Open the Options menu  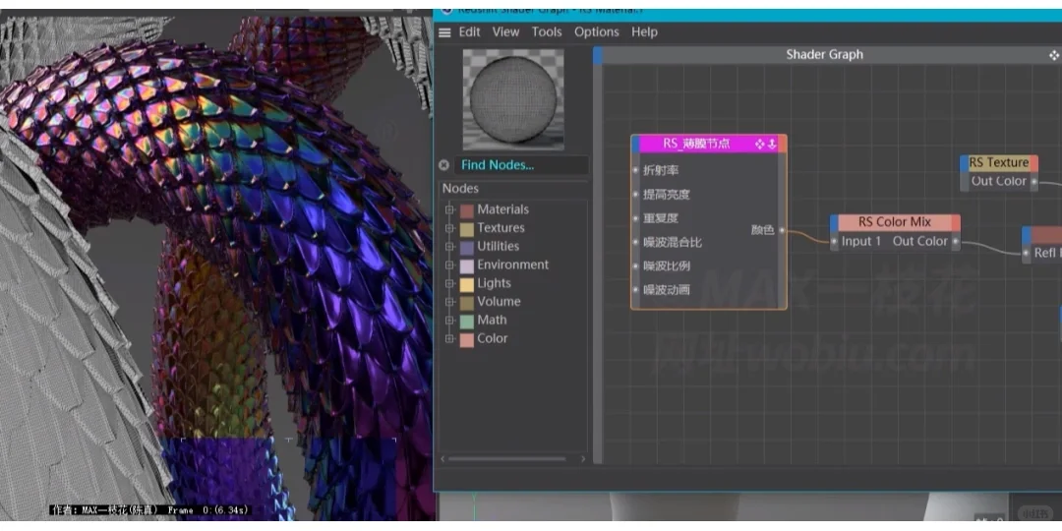(597, 31)
